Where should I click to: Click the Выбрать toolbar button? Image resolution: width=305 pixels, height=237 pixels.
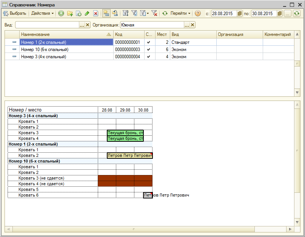(x=15, y=13)
